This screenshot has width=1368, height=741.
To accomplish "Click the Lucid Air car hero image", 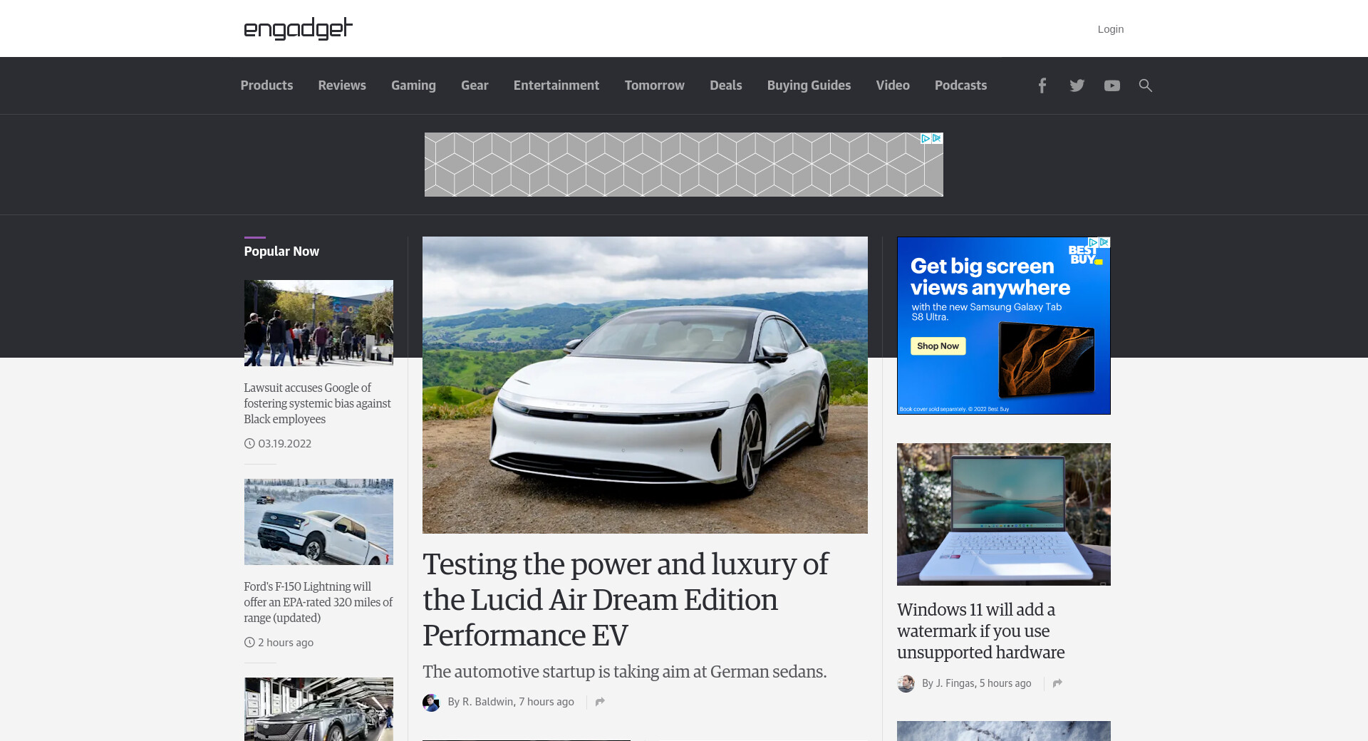I will coord(645,385).
